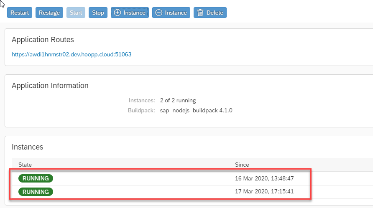This screenshot has width=373, height=208.
Task: Click the Restart button
Action: [x=20, y=13]
